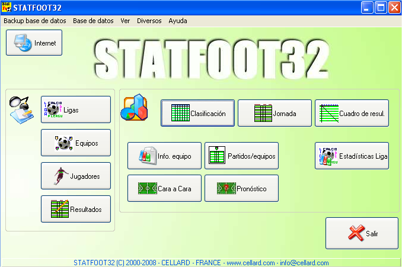
Task: Open Ligas management
Action: click(x=76, y=110)
